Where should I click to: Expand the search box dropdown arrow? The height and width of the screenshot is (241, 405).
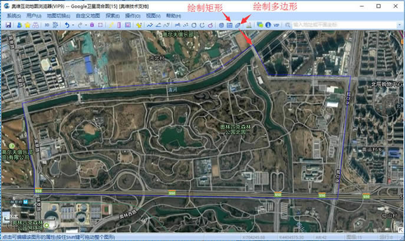coord(400,25)
